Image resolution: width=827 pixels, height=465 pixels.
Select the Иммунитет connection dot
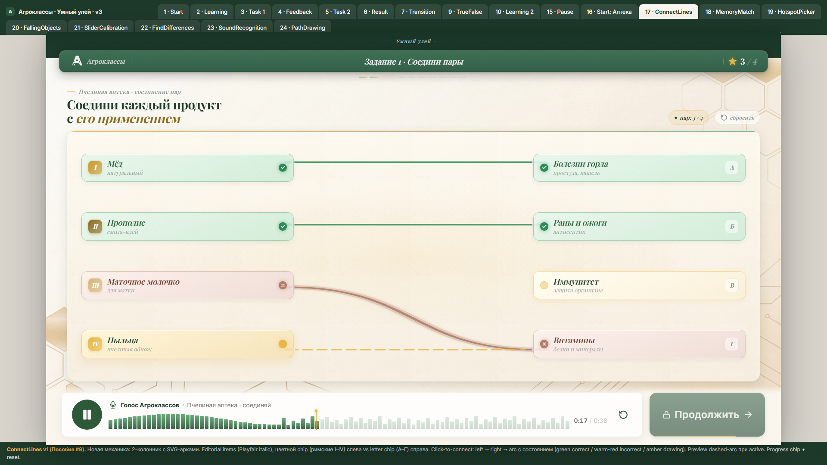pos(544,285)
